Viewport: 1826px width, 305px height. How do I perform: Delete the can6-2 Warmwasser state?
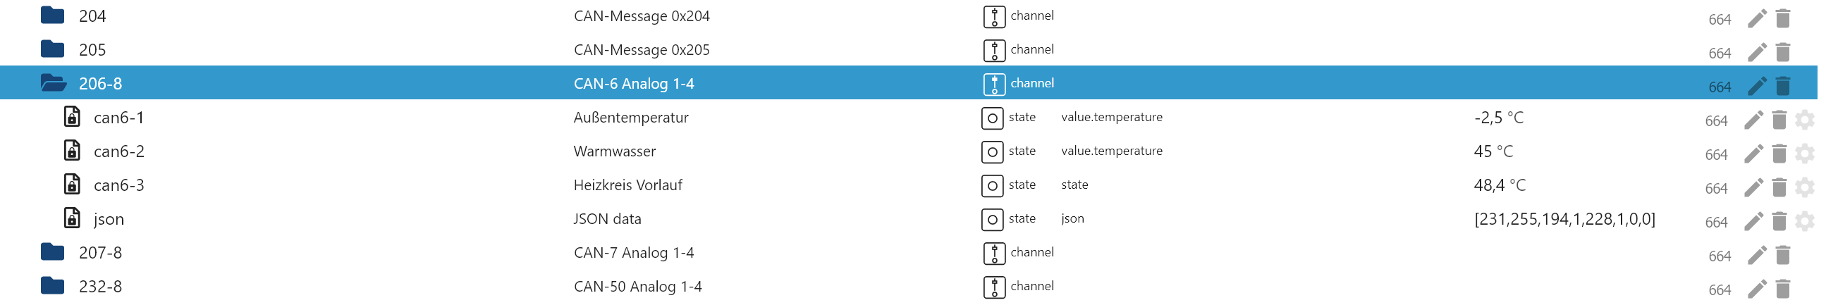pos(1779,154)
